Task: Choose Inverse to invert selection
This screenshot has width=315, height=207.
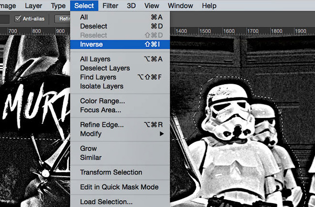Action: pos(120,44)
